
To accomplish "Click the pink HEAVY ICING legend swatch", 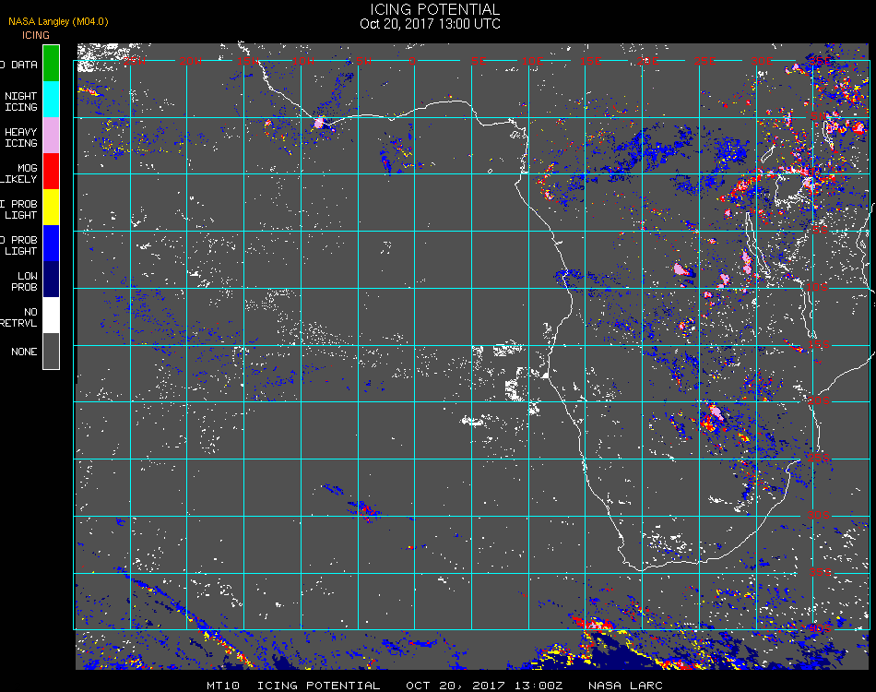I will [51, 136].
